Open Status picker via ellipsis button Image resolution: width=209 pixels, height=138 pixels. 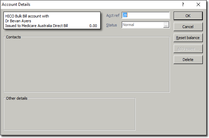[x=166, y=25]
